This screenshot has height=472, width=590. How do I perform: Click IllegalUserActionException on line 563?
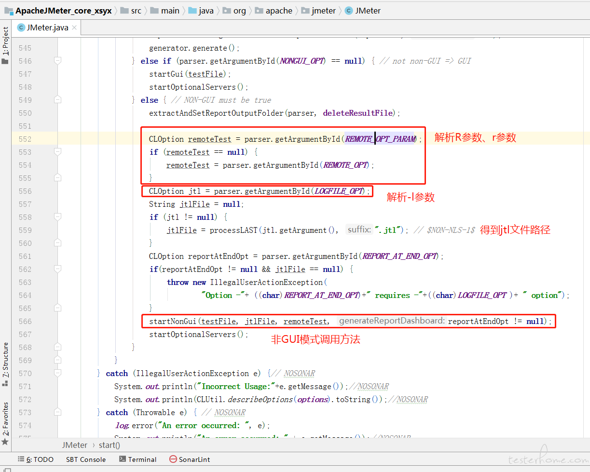pos(266,282)
